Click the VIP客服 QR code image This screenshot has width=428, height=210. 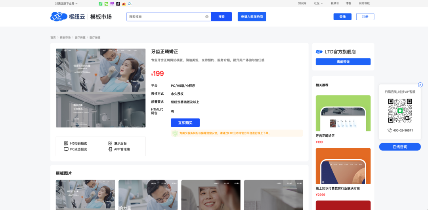coord(400,111)
